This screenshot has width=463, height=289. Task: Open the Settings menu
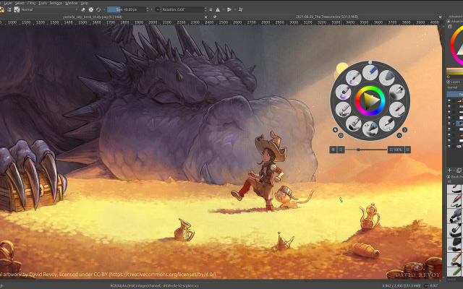pos(56,3)
